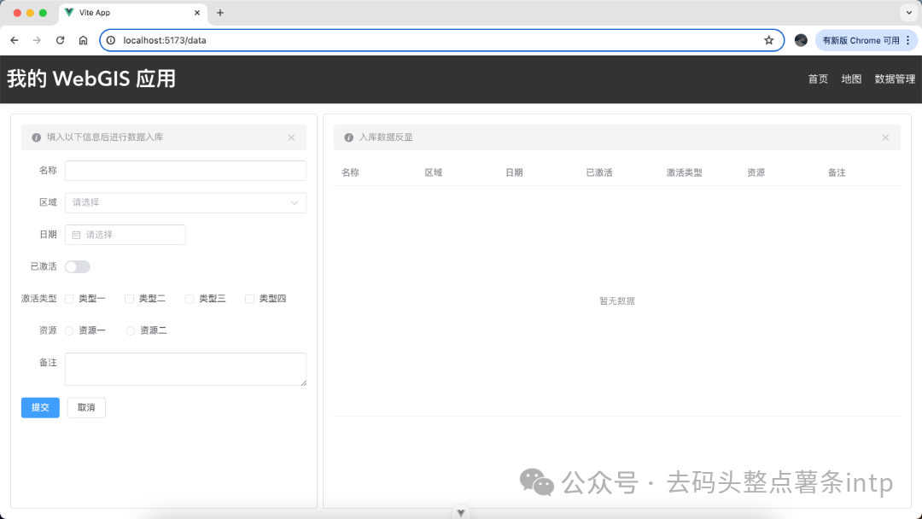Image resolution: width=922 pixels, height=519 pixels.
Task: Open the 区域 dropdown selector
Action: click(x=185, y=202)
